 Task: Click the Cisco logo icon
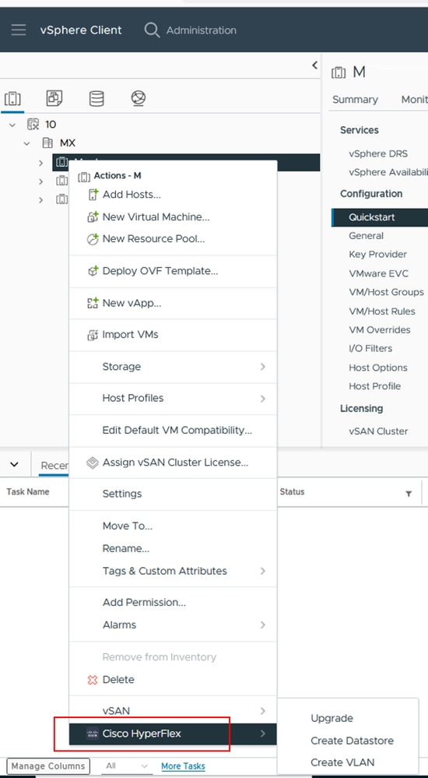93,734
